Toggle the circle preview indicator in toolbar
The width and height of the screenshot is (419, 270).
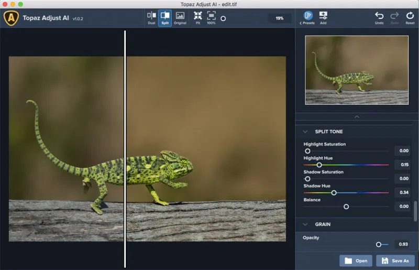click(x=223, y=18)
